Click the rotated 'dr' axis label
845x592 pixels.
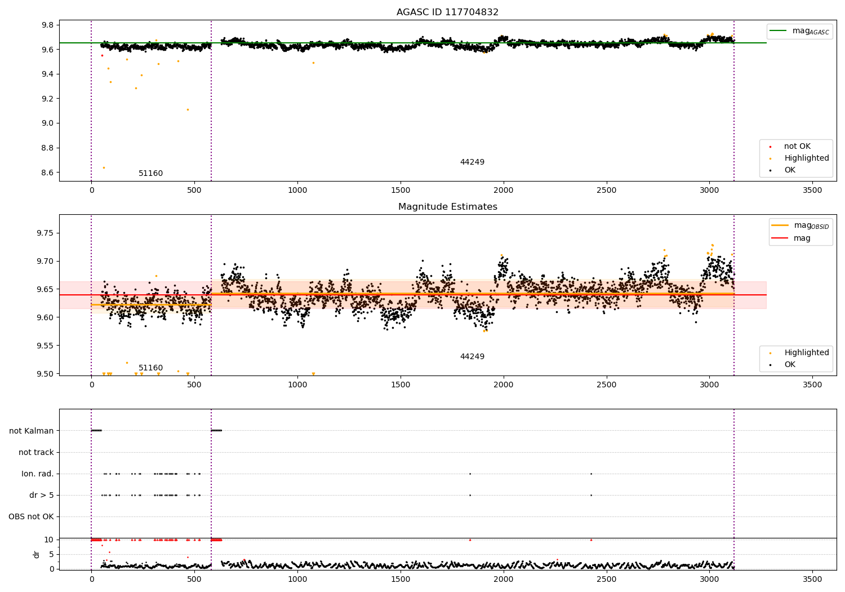coord(37,554)
